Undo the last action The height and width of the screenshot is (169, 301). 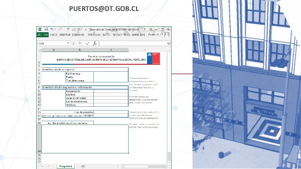coord(52,29)
